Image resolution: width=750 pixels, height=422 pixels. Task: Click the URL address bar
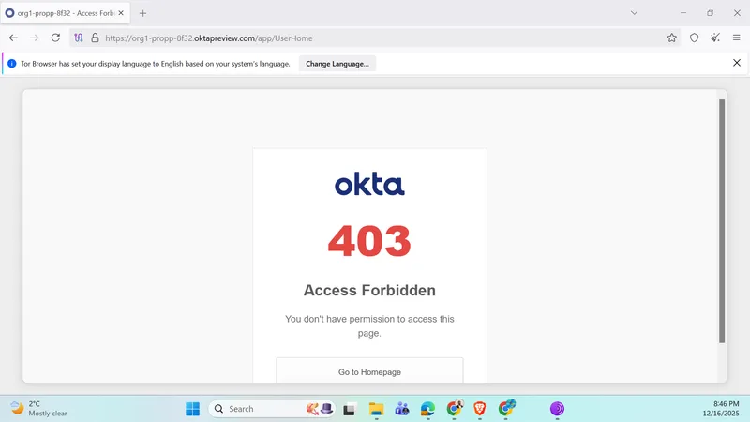pos(373,38)
